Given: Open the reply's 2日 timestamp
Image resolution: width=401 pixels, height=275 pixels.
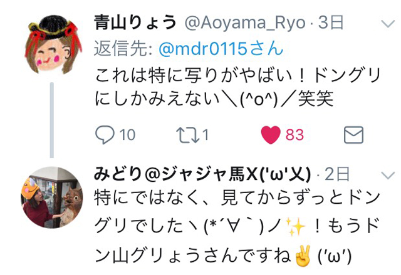Looking at the screenshot, I should click(336, 174).
